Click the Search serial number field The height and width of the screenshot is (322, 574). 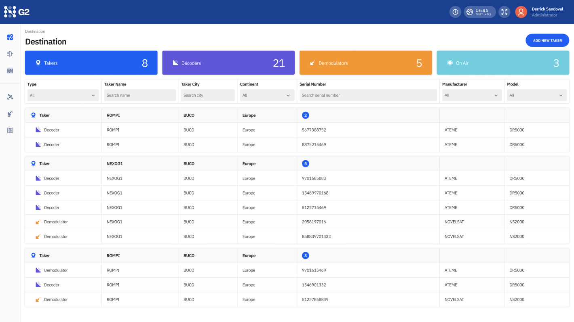pyautogui.click(x=368, y=95)
